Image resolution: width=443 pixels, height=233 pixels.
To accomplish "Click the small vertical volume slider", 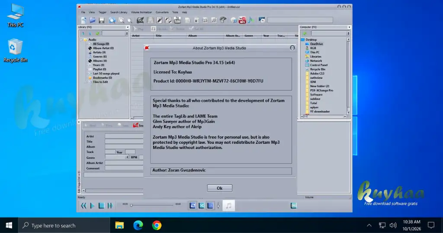I will 218,206.
